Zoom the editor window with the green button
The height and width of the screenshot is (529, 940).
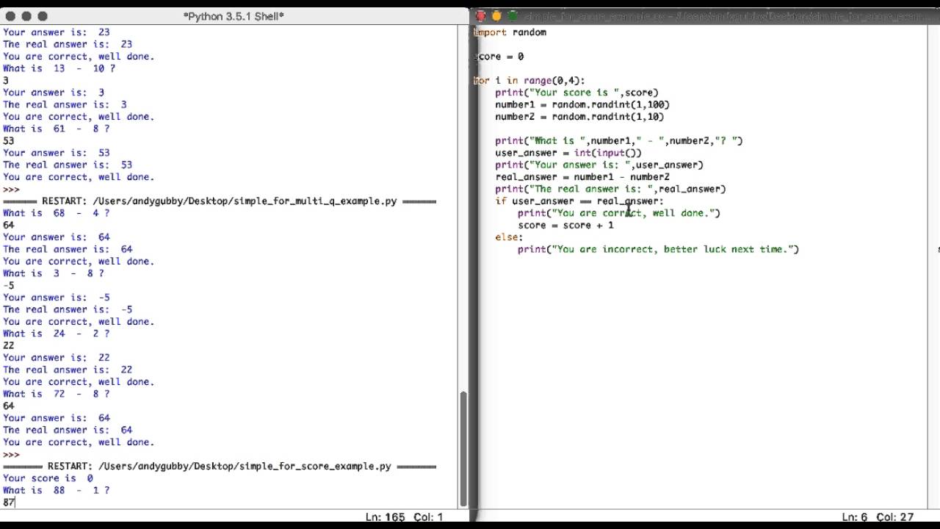513,16
